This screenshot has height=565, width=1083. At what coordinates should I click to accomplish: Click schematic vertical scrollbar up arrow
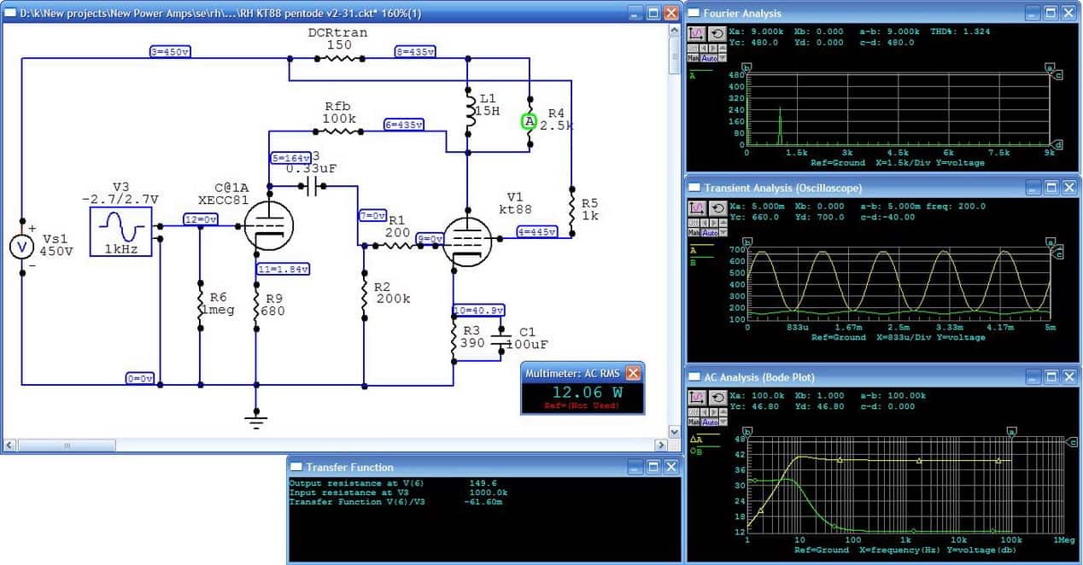pos(675,30)
